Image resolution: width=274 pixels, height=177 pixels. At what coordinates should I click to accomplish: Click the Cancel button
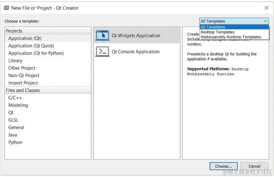[x=254, y=166]
